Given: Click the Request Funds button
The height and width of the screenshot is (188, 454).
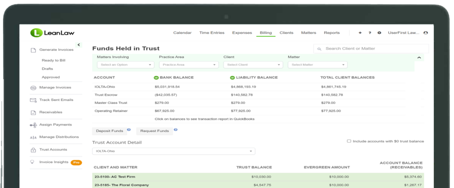Looking at the screenshot, I should [x=154, y=131].
